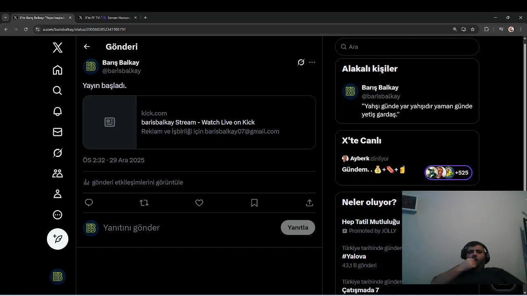Open Chrome profile avatar in toolbar

(511, 29)
